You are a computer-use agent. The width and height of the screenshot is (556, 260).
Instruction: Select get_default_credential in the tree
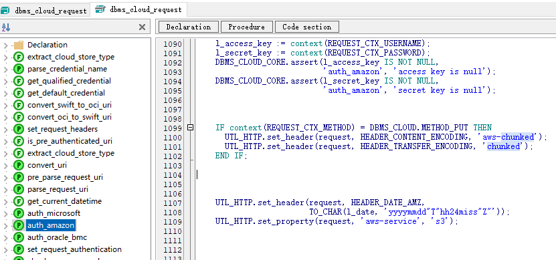[x=66, y=93]
